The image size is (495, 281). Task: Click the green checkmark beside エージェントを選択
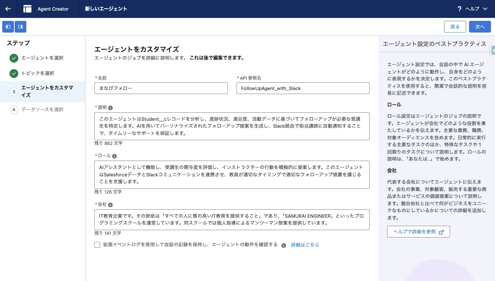tap(14, 58)
